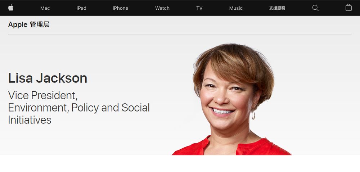This screenshot has height=172, width=360.
Task: Select the TV navigation item
Action: pos(199,8)
